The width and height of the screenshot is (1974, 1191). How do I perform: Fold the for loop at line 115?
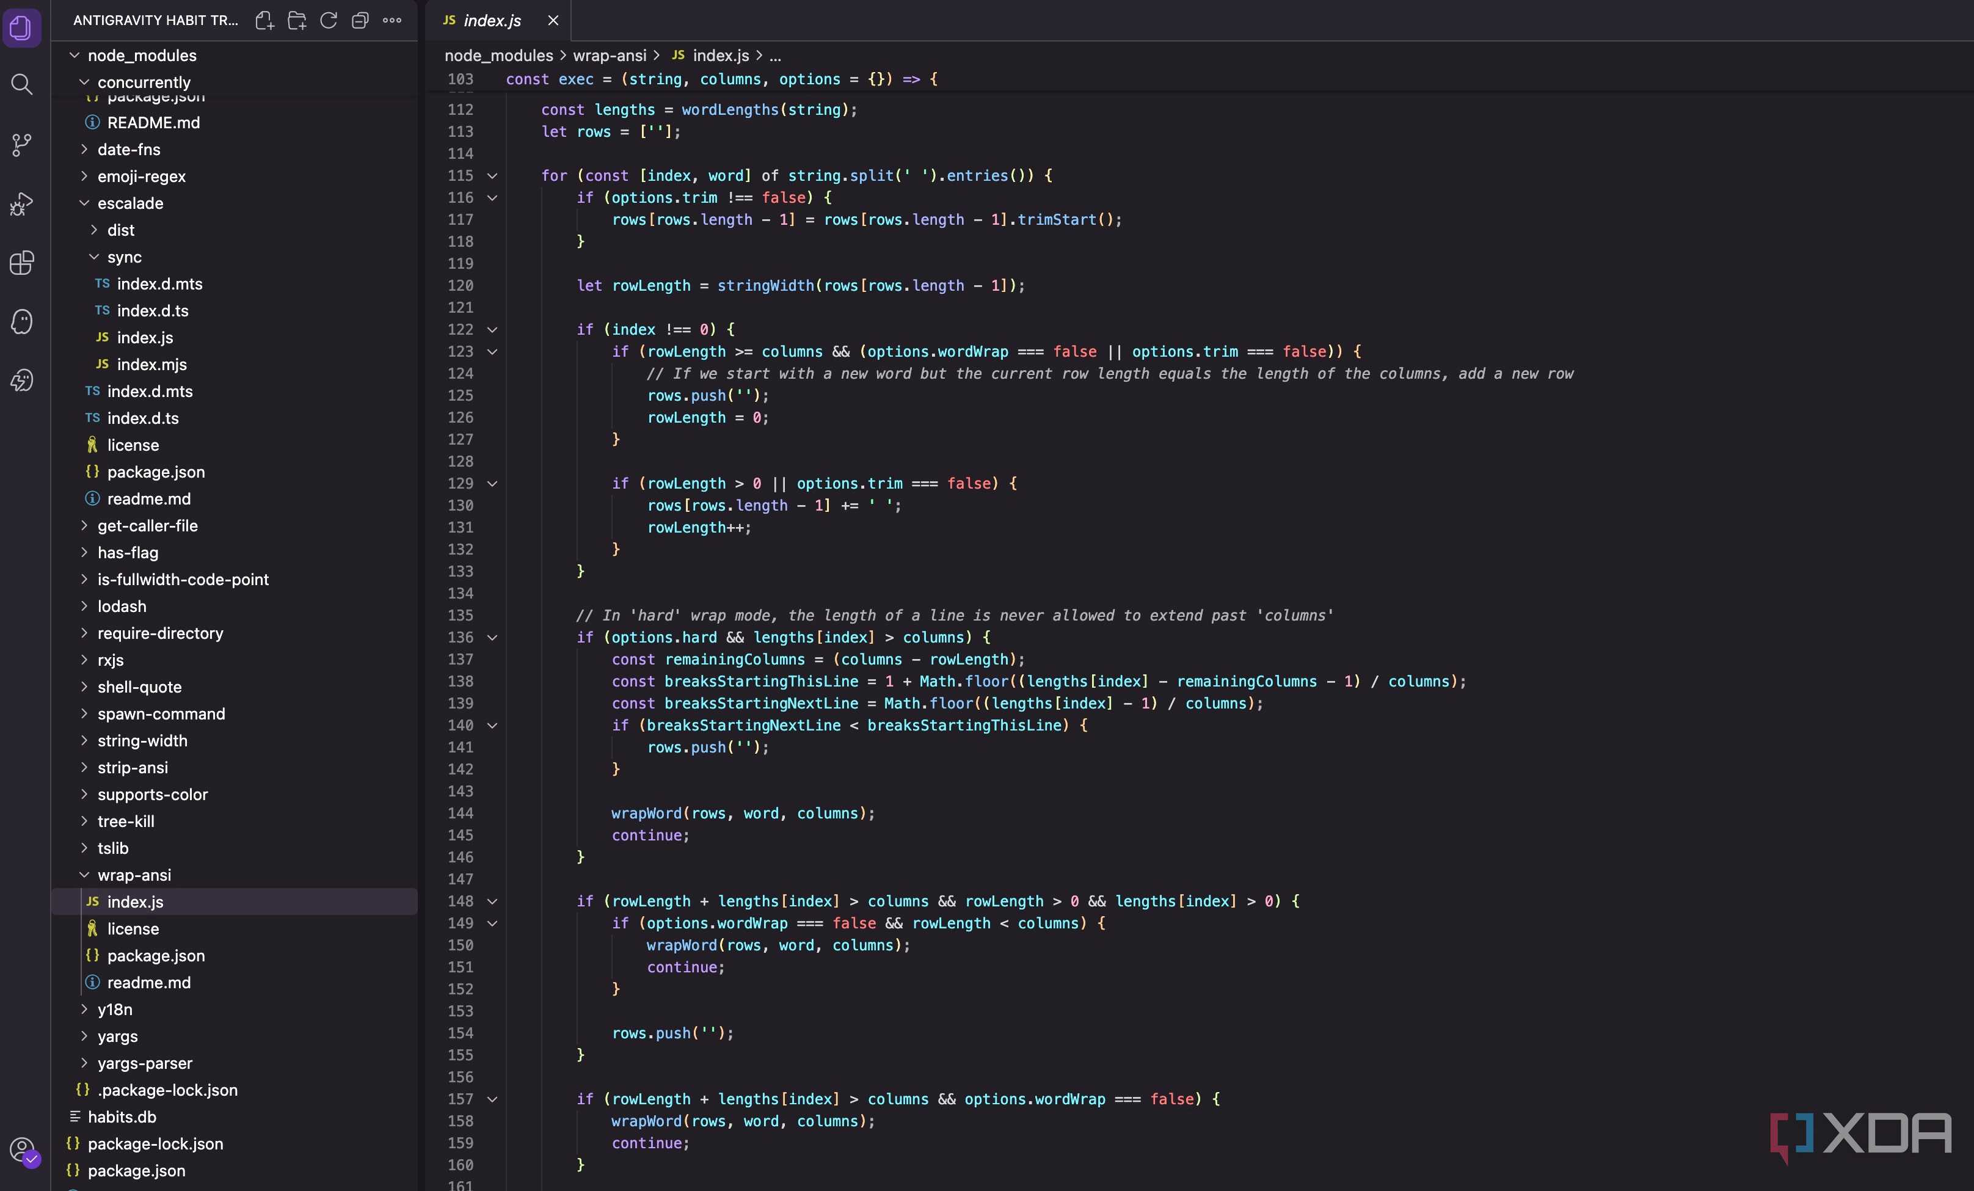pyautogui.click(x=493, y=175)
